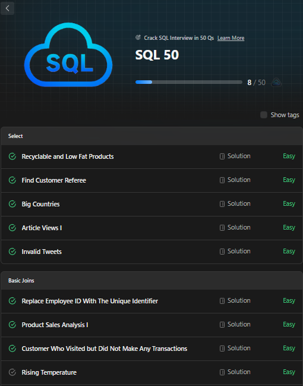Viewport: 303px width, 386px height.
Task: Click the Easy label on Recyclable and Low Fat Products
Action: pyautogui.click(x=289, y=156)
